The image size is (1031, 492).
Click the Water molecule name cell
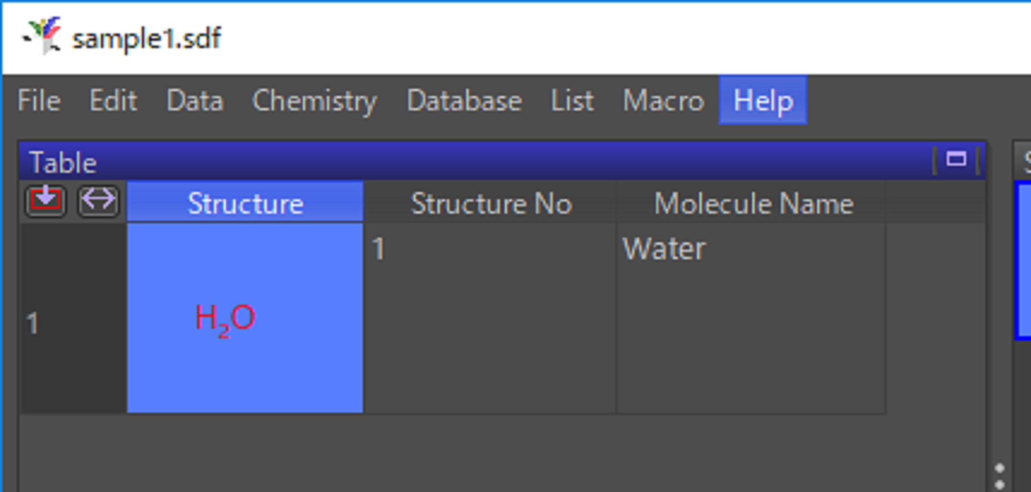(x=750, y=318)
